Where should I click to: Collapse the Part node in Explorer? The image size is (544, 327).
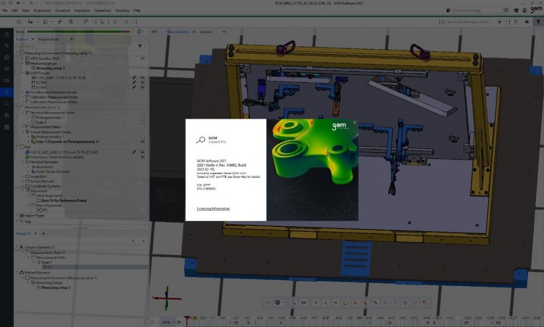click(x=17, y=147)
